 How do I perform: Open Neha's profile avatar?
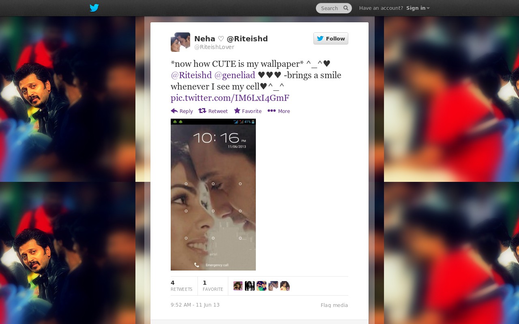tap(180, 42)
